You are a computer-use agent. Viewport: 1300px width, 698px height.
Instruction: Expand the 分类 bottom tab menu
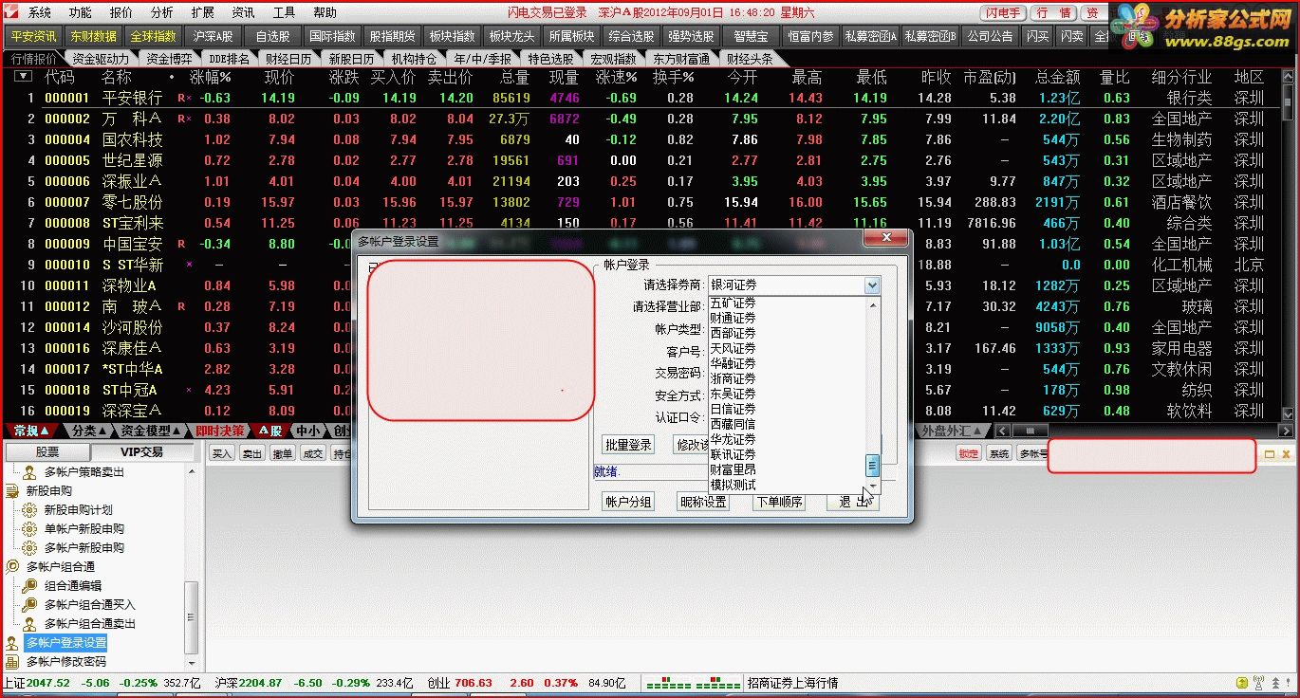pos(102,431)
